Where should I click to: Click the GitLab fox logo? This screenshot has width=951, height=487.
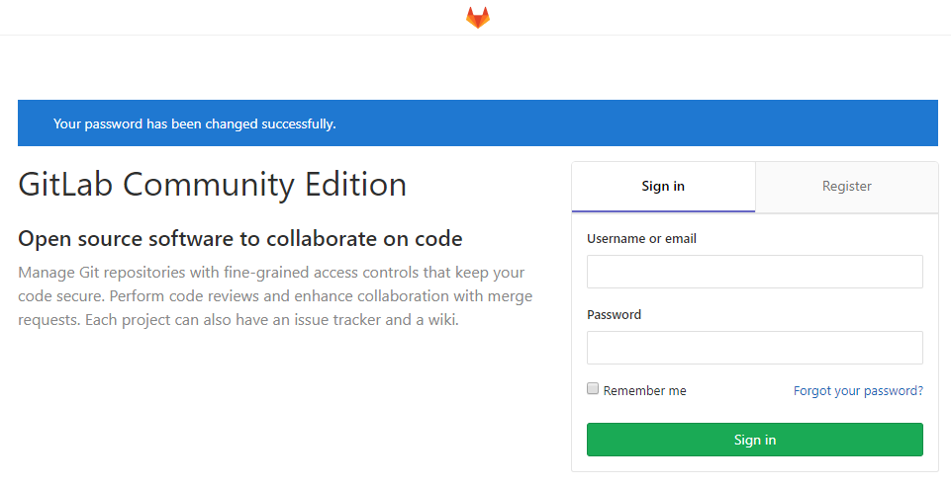click(x=478, y=18)
